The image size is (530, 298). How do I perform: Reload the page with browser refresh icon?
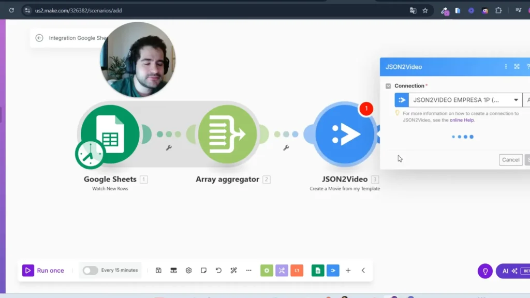pyautogui.click(x=11, y=10)
